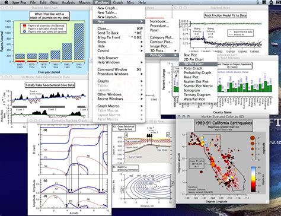
Task: Expand the highlighted Packages submenu
Action: click(x=162, y=55)
